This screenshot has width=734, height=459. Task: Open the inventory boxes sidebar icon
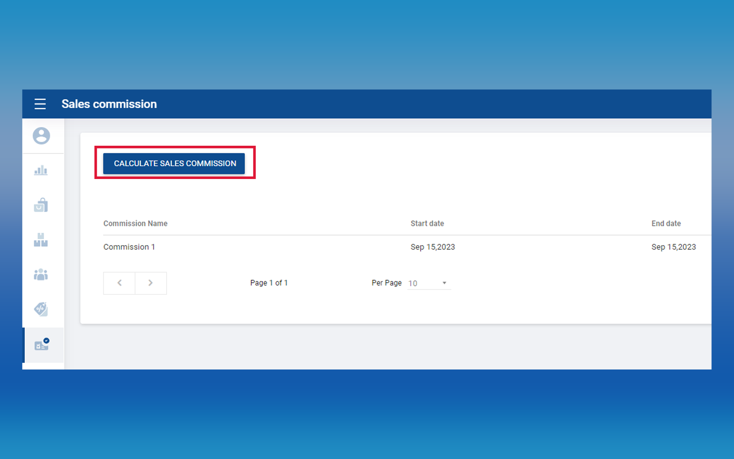[x=41, y=240]
